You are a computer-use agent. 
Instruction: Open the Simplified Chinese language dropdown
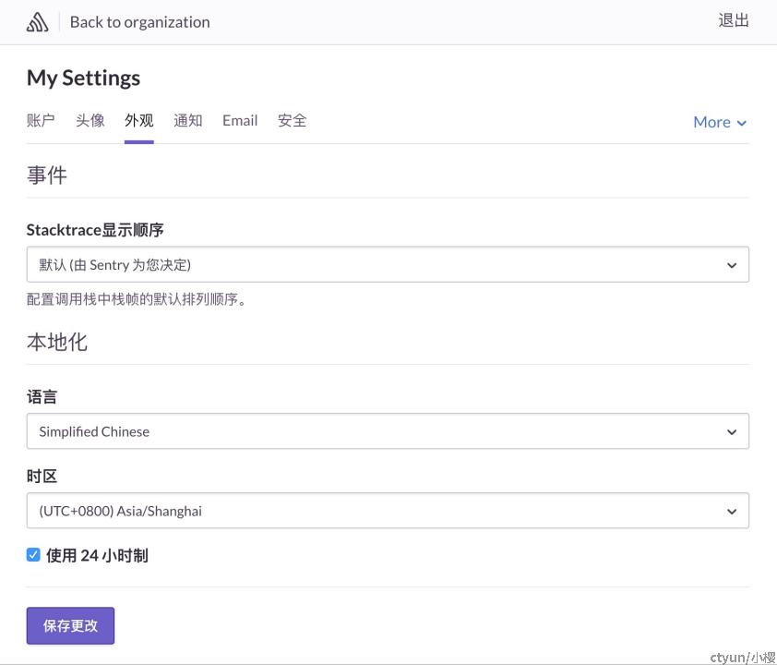pos(388,431)
